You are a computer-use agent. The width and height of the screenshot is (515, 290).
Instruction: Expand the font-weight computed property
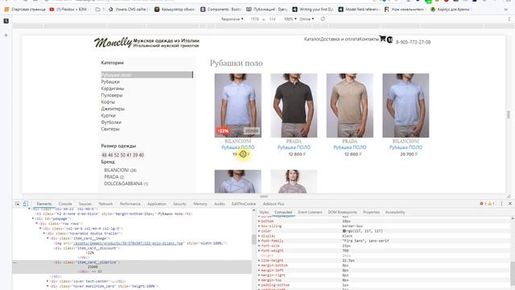click(x=259, y=251)
